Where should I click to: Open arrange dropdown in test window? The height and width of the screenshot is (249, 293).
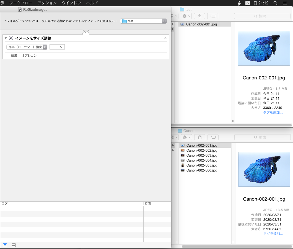(x=175, y=16)
